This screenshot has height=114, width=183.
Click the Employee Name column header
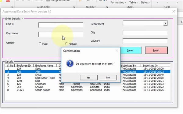coord(45,65)
